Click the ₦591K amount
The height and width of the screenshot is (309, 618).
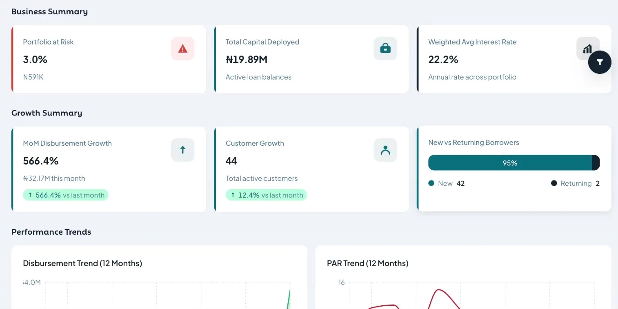(x=33, y=77)
